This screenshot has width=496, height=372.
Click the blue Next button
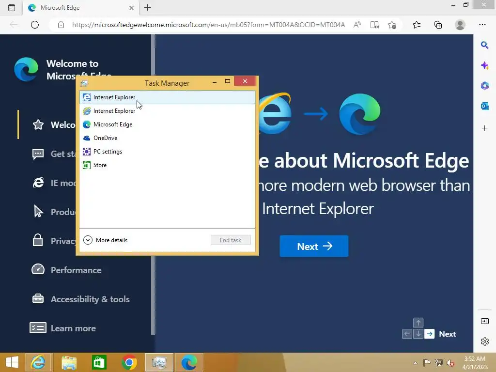point(314,246)
